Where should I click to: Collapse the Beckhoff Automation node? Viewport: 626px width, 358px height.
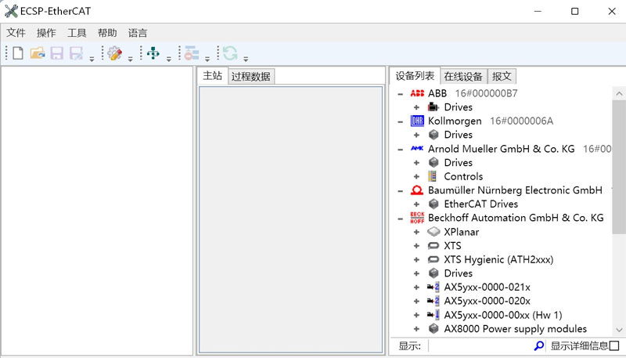click(401, 218)
